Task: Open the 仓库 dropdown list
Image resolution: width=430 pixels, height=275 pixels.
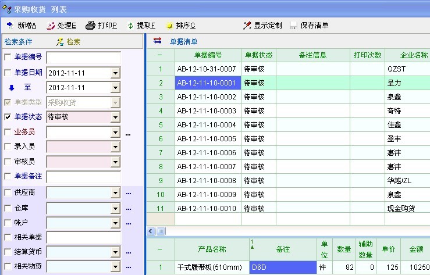Action: 115,207
